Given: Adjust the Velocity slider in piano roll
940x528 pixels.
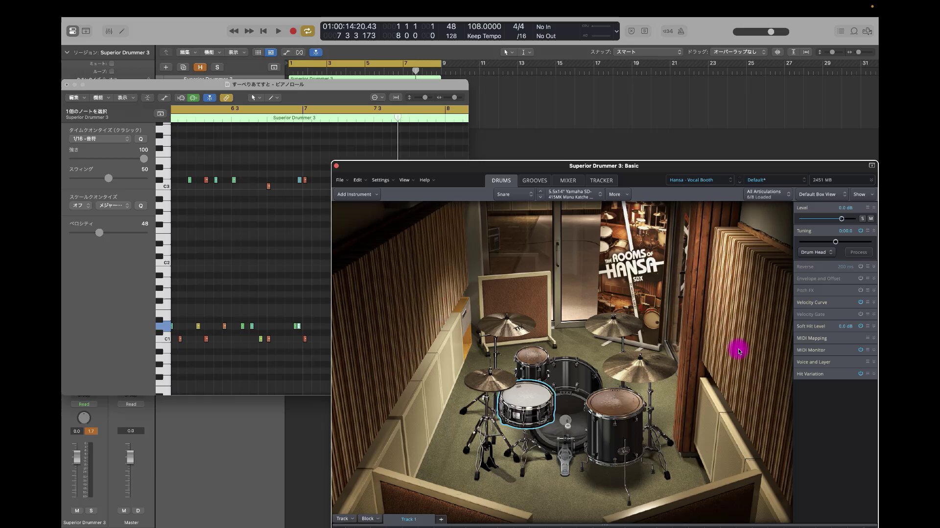Looking at the screenshot, I should (x=99, y=233).
